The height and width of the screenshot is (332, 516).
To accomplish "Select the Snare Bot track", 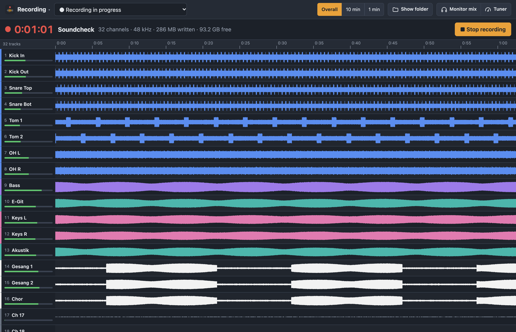I will pos(28,106).
